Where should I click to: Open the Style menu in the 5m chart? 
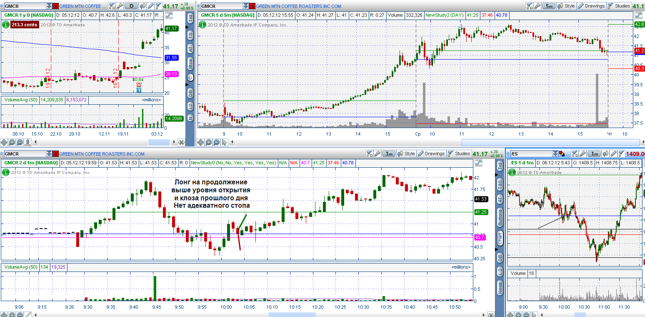[x=566, y=6]
